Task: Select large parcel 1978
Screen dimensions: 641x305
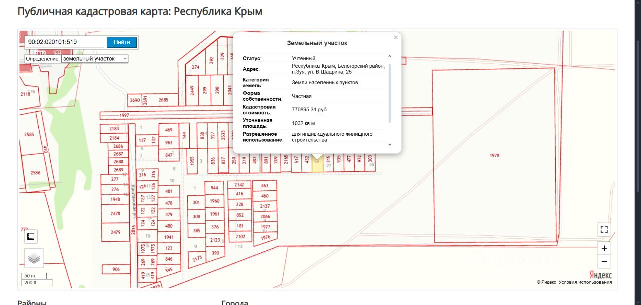Action: 494,156
